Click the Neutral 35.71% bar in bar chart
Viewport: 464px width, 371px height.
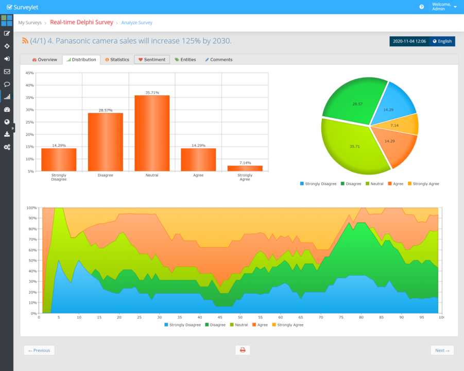152,133
